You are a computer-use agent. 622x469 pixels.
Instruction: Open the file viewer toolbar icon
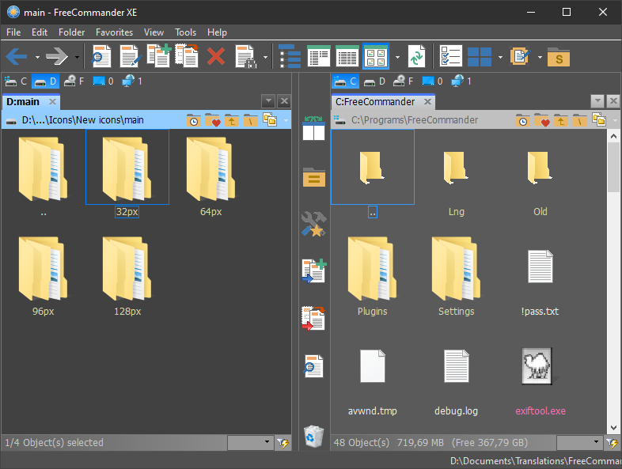101,57
